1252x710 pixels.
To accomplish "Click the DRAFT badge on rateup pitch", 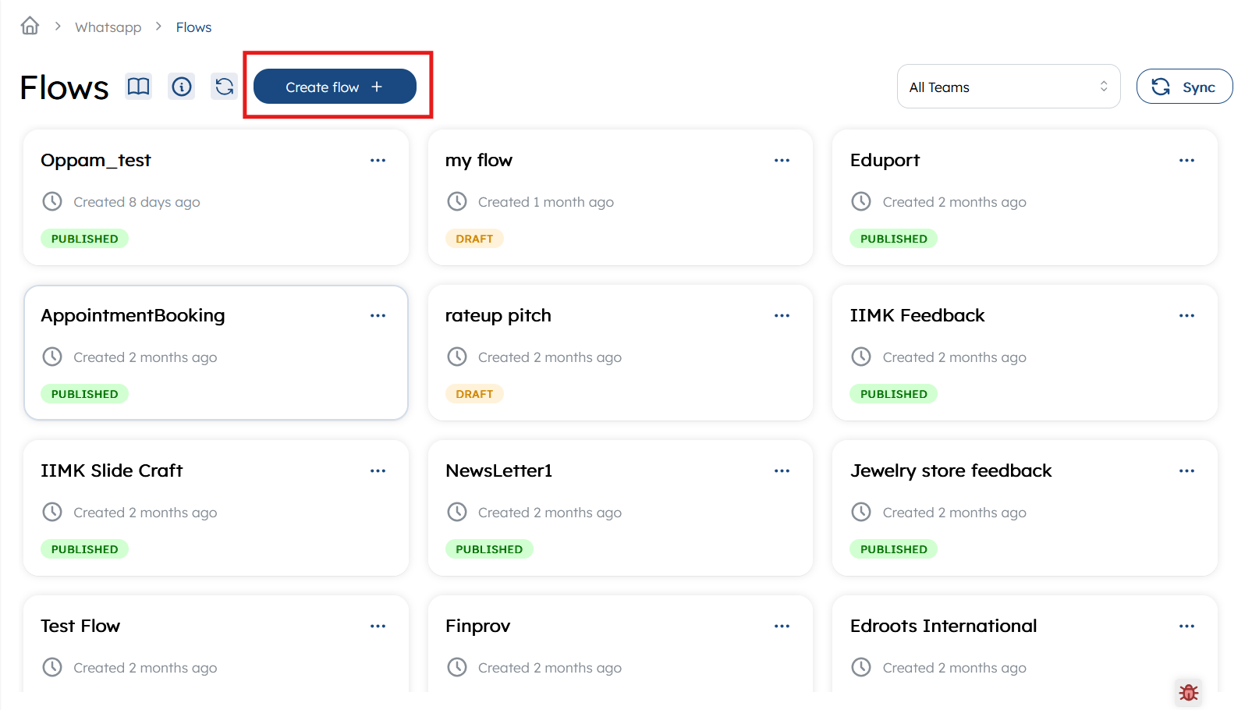I will coord(474,394).
